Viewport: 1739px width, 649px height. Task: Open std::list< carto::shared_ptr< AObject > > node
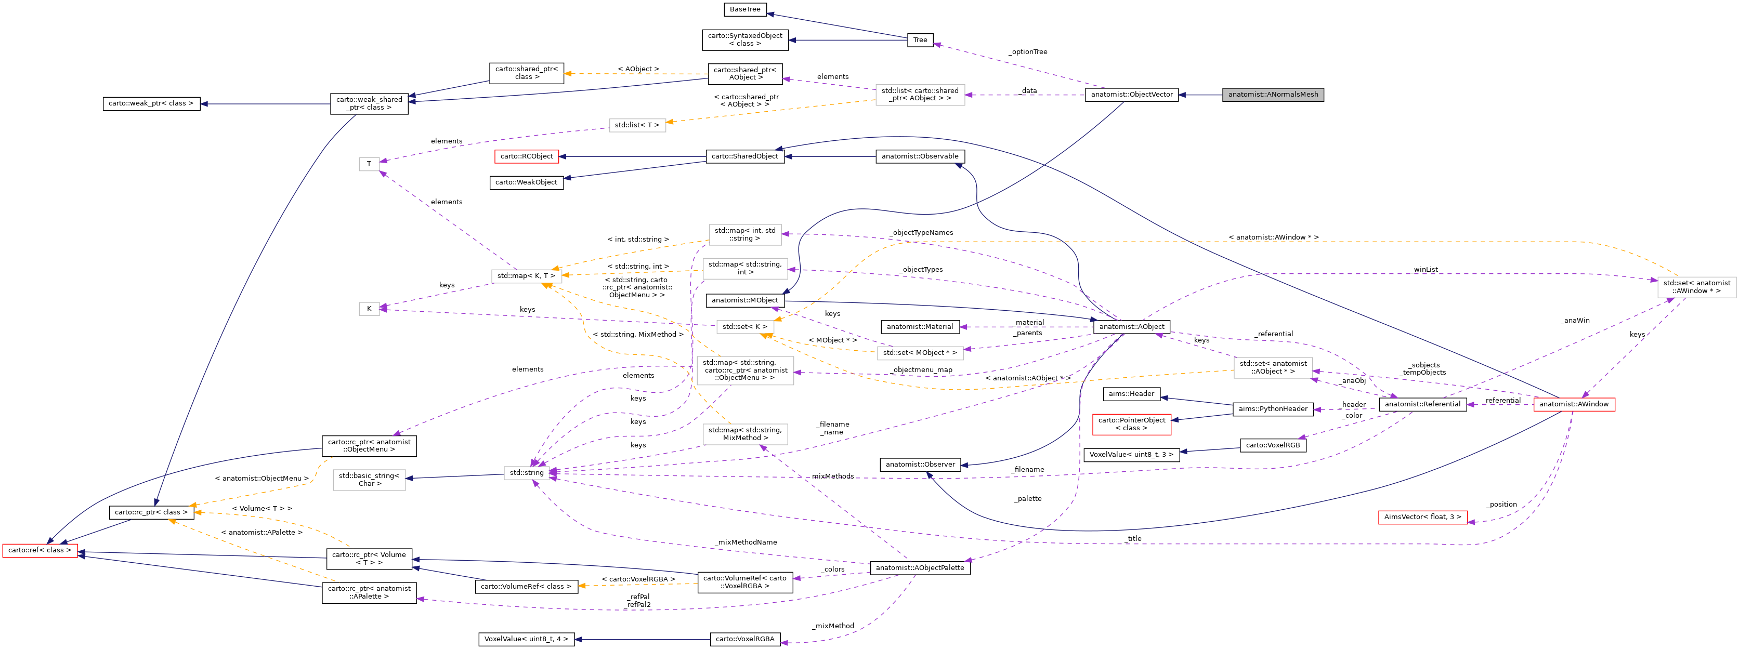(920, 95)
